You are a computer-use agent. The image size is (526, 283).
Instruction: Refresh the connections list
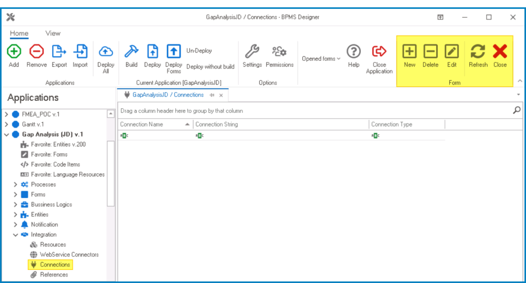pos(478,51)
